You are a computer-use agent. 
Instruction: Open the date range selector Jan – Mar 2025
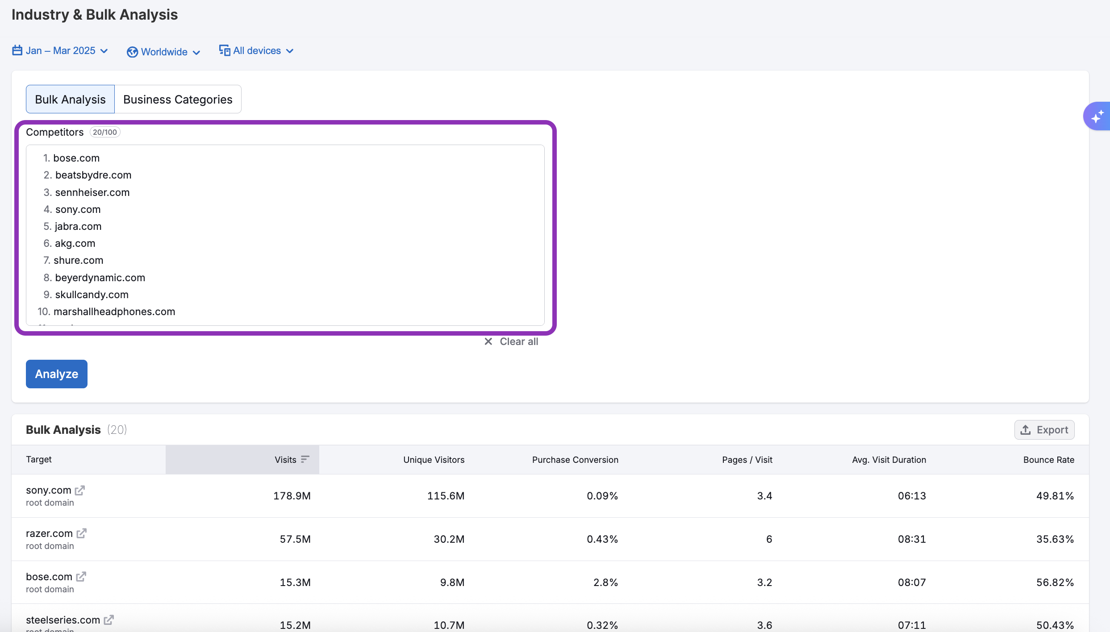60,50
